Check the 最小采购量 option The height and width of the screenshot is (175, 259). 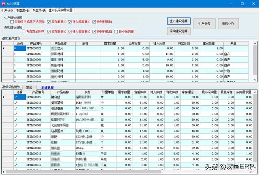[116, 31]
